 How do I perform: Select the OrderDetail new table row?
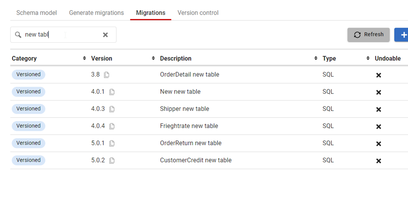190,75
